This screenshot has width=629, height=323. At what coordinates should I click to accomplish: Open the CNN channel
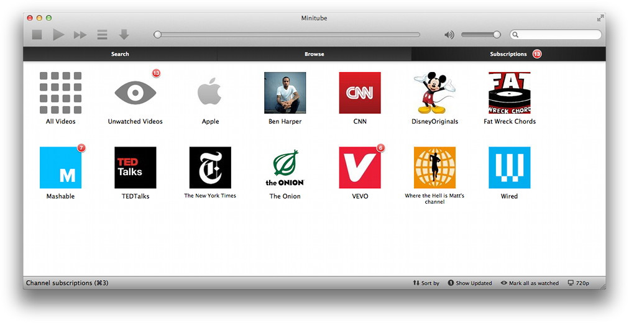[360, 93]
